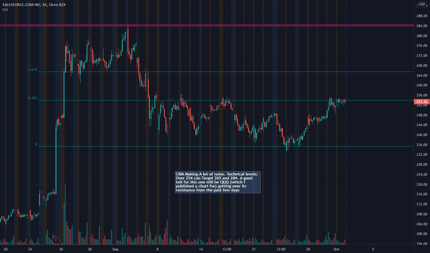Screen dimensions: 430x253
Task: Click the SALESFORCE.COM INC symbol title
Action: tap(21, 5)
